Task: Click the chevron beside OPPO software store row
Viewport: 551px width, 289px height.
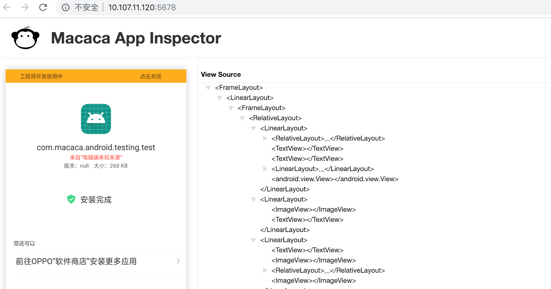Action: (x=178, y=261)
